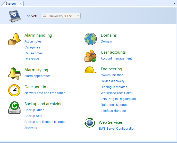Click the Domains heading
This screenshot has height=143, width=177.
[109, 35]
